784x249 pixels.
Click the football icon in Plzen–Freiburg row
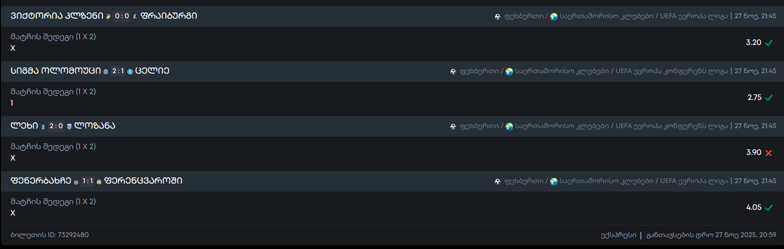[x=498, y=17]
